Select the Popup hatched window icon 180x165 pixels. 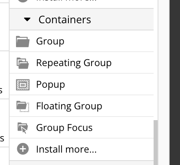click(x=23, y=85)
